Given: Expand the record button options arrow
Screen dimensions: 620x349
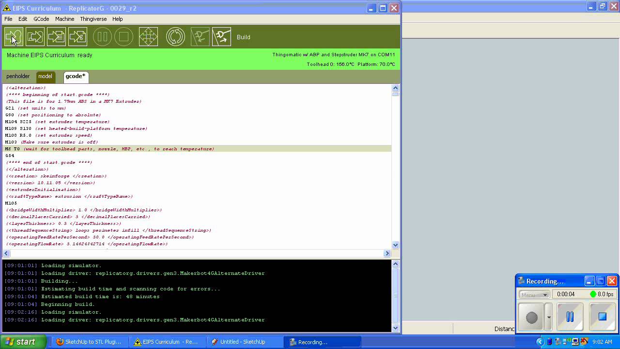Looking at the screenshot, I should (548, 317).
